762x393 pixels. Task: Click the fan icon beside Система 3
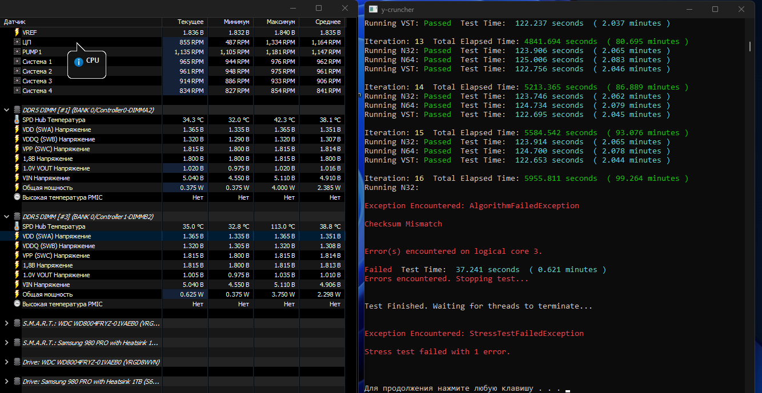point(17,81)
